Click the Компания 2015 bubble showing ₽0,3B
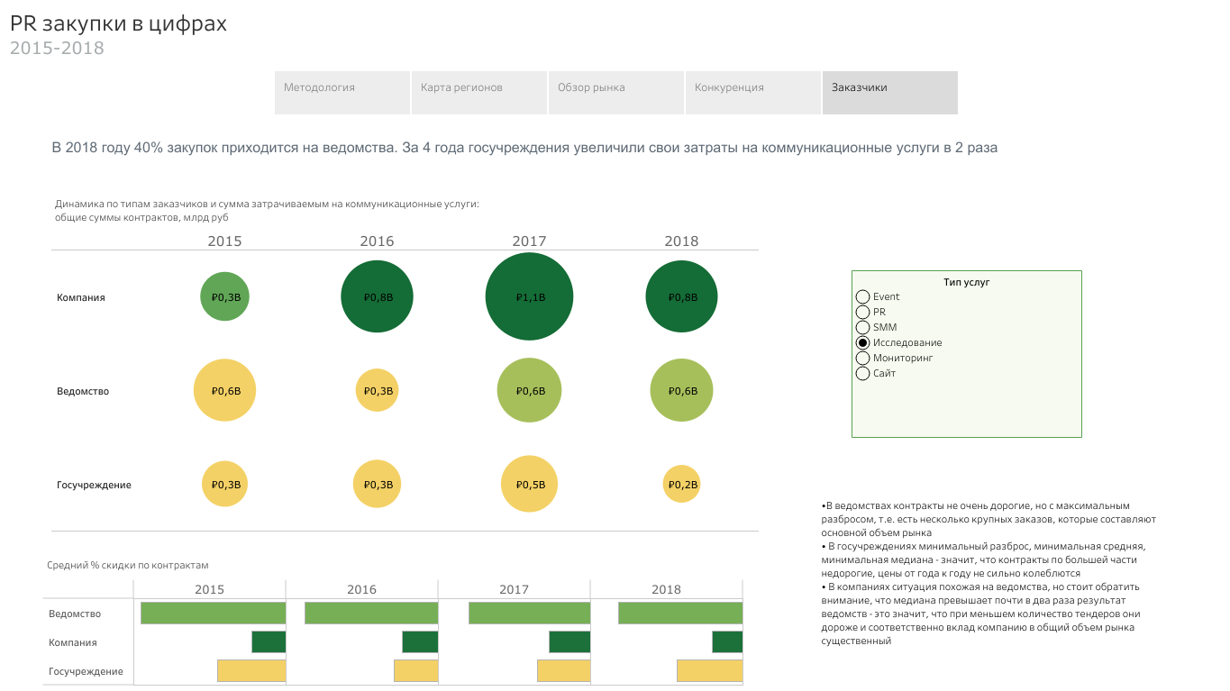Screen dimensions: 1230x691 [224, 296]
